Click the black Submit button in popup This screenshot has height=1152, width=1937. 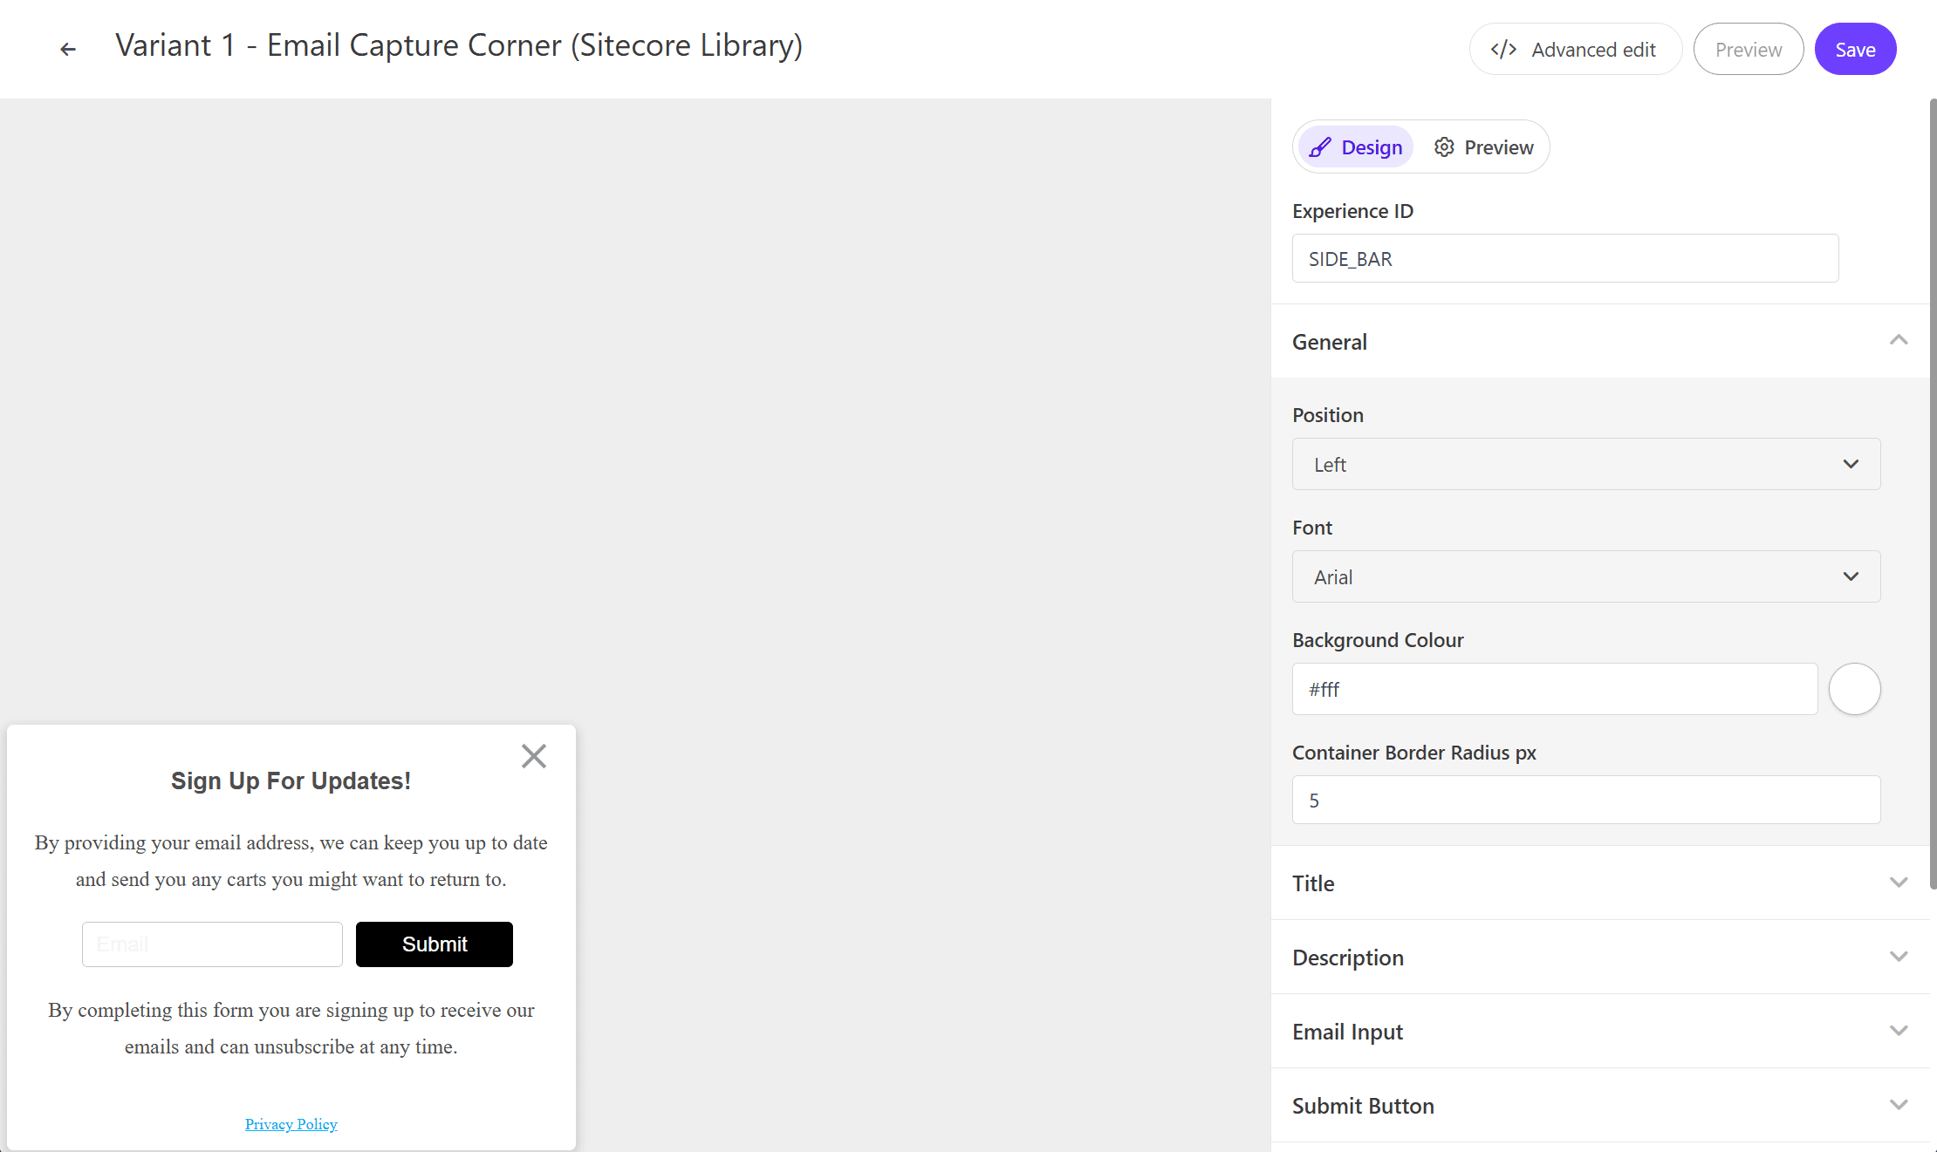tap(434, 944)
